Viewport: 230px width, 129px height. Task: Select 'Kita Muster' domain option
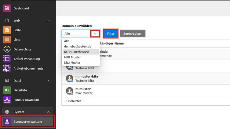point(72,63)
